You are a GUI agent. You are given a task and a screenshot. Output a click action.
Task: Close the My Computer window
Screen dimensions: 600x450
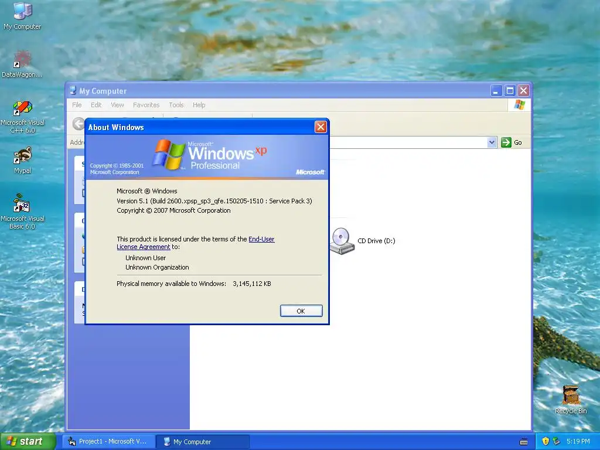pos(523,91)
